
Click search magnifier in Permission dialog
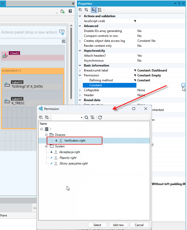click(x=86, y=117)
